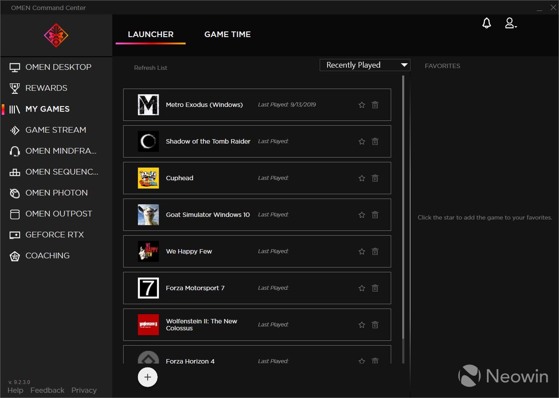The width and height of the screenshot is (559, 398).
Task: Click the Refresh List link
Action: point(151,68)
